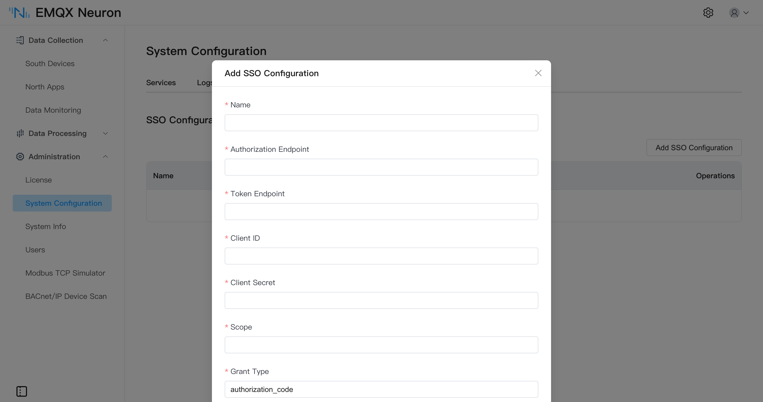Image resolution: width=763 pixels, height=402 pixels.
Task: Switch to the Services tab
Action: (x=161, y=83)
